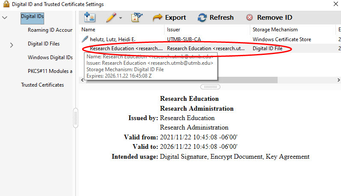Open the pencil icon dropdown arrow
The height and width of the screenshot is (196, 341).
click(x=120, y=18)
